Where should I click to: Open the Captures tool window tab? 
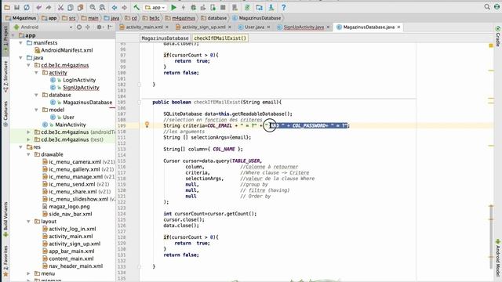5,114
